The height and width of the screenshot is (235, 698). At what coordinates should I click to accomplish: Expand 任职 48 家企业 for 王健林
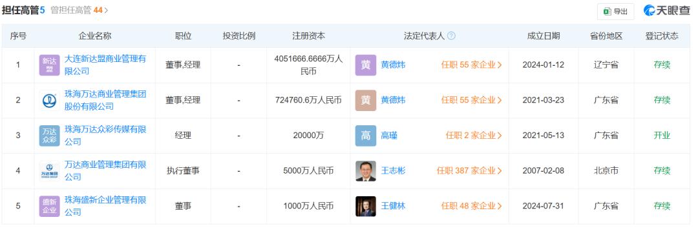click(472, 206)
